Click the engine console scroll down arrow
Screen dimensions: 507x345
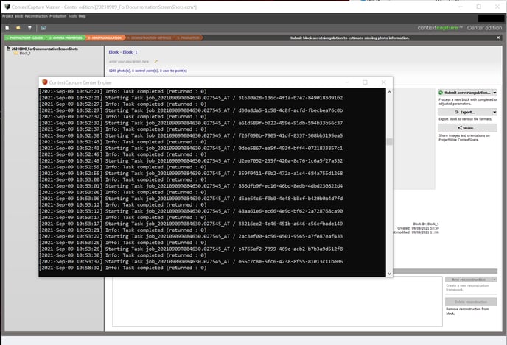pos(389,274)
